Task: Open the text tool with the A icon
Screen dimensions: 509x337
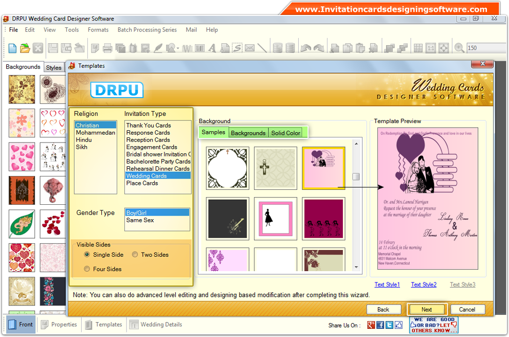Action: click(212, 48)
